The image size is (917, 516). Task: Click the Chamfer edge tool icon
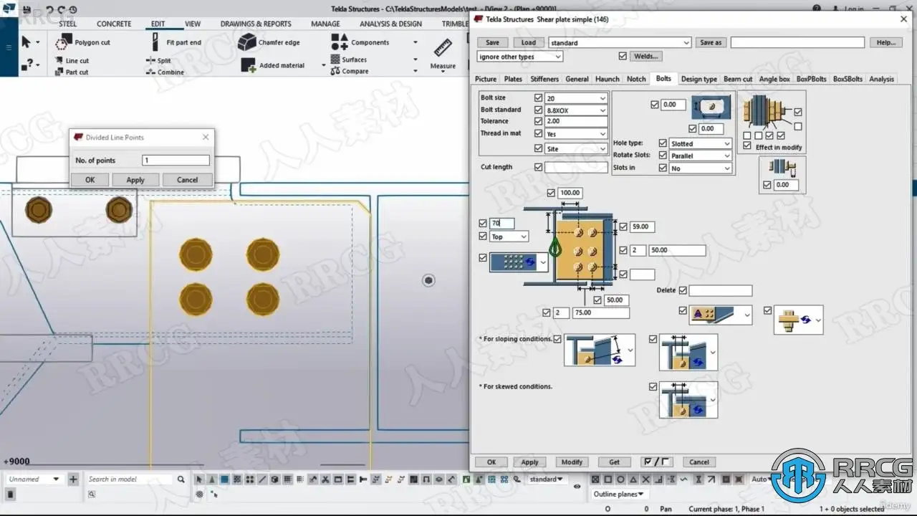pyautogui.click(x=247, y=43)
